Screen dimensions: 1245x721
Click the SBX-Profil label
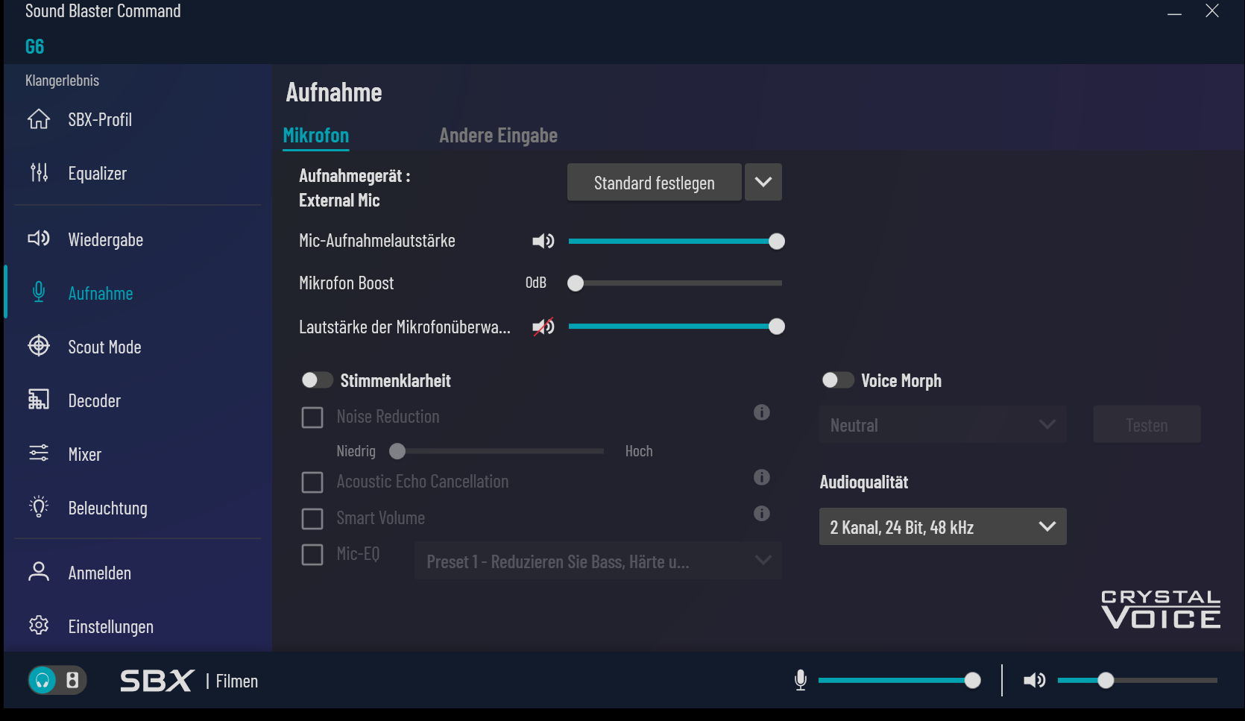[100, 119]
